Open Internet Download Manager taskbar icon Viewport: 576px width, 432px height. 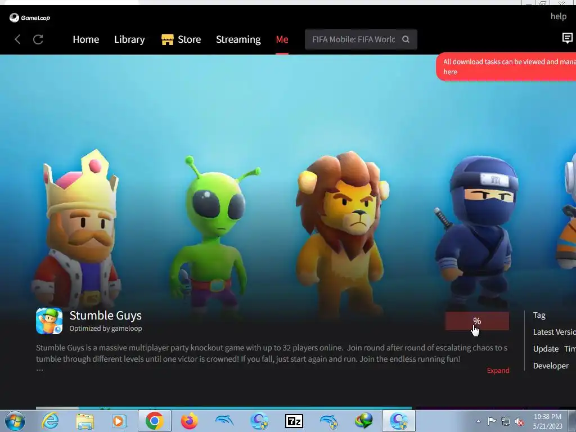point(364,421)
